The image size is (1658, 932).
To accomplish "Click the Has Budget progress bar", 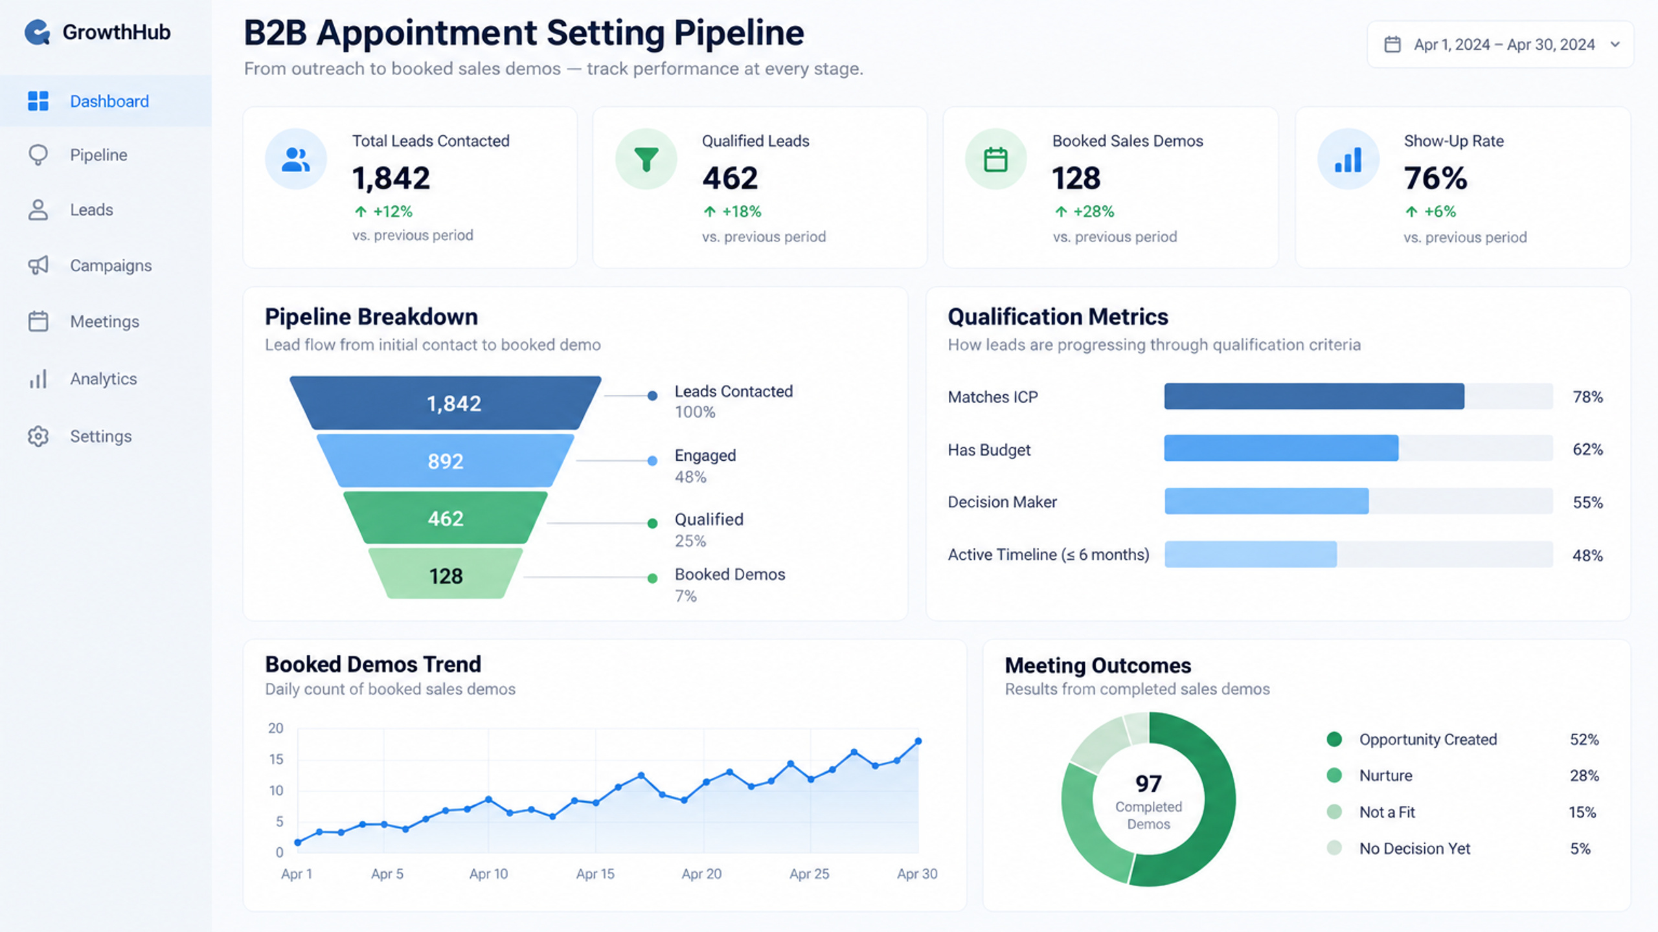I will (x=1358, y=448).
